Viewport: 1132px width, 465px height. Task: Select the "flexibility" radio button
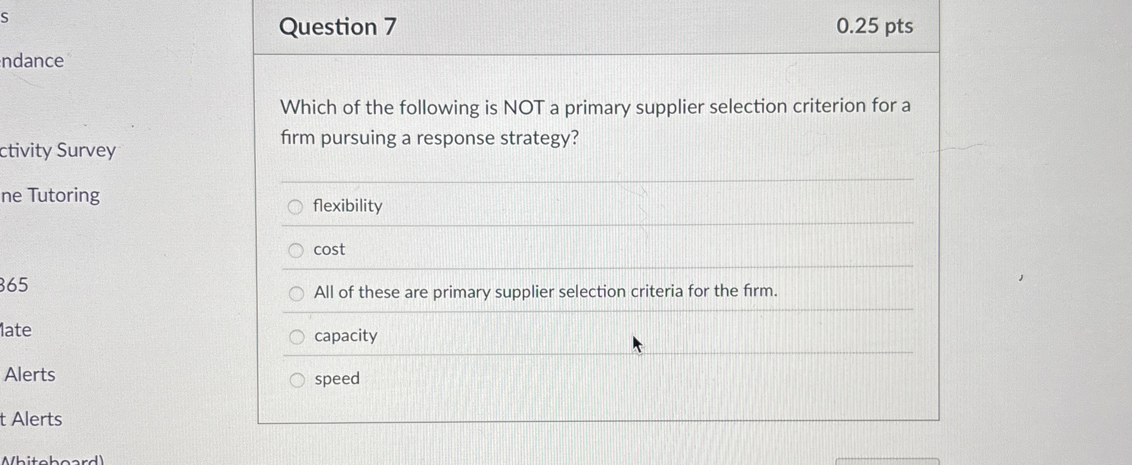[x=295, y=207]
